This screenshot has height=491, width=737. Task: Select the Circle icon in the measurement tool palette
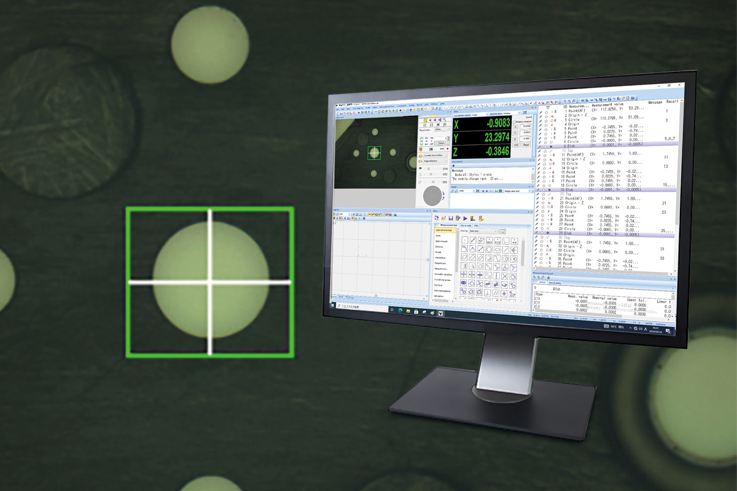[x=489, y=249]
